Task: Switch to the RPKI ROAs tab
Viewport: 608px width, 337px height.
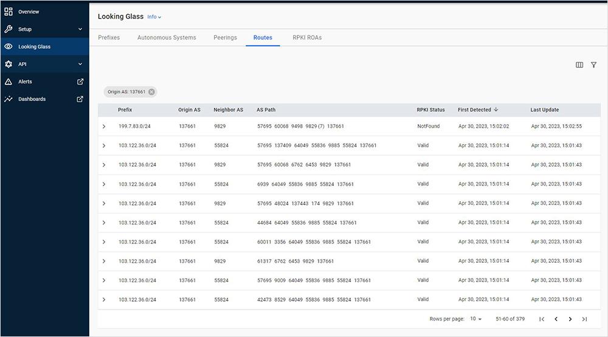Action: (307, 38)
